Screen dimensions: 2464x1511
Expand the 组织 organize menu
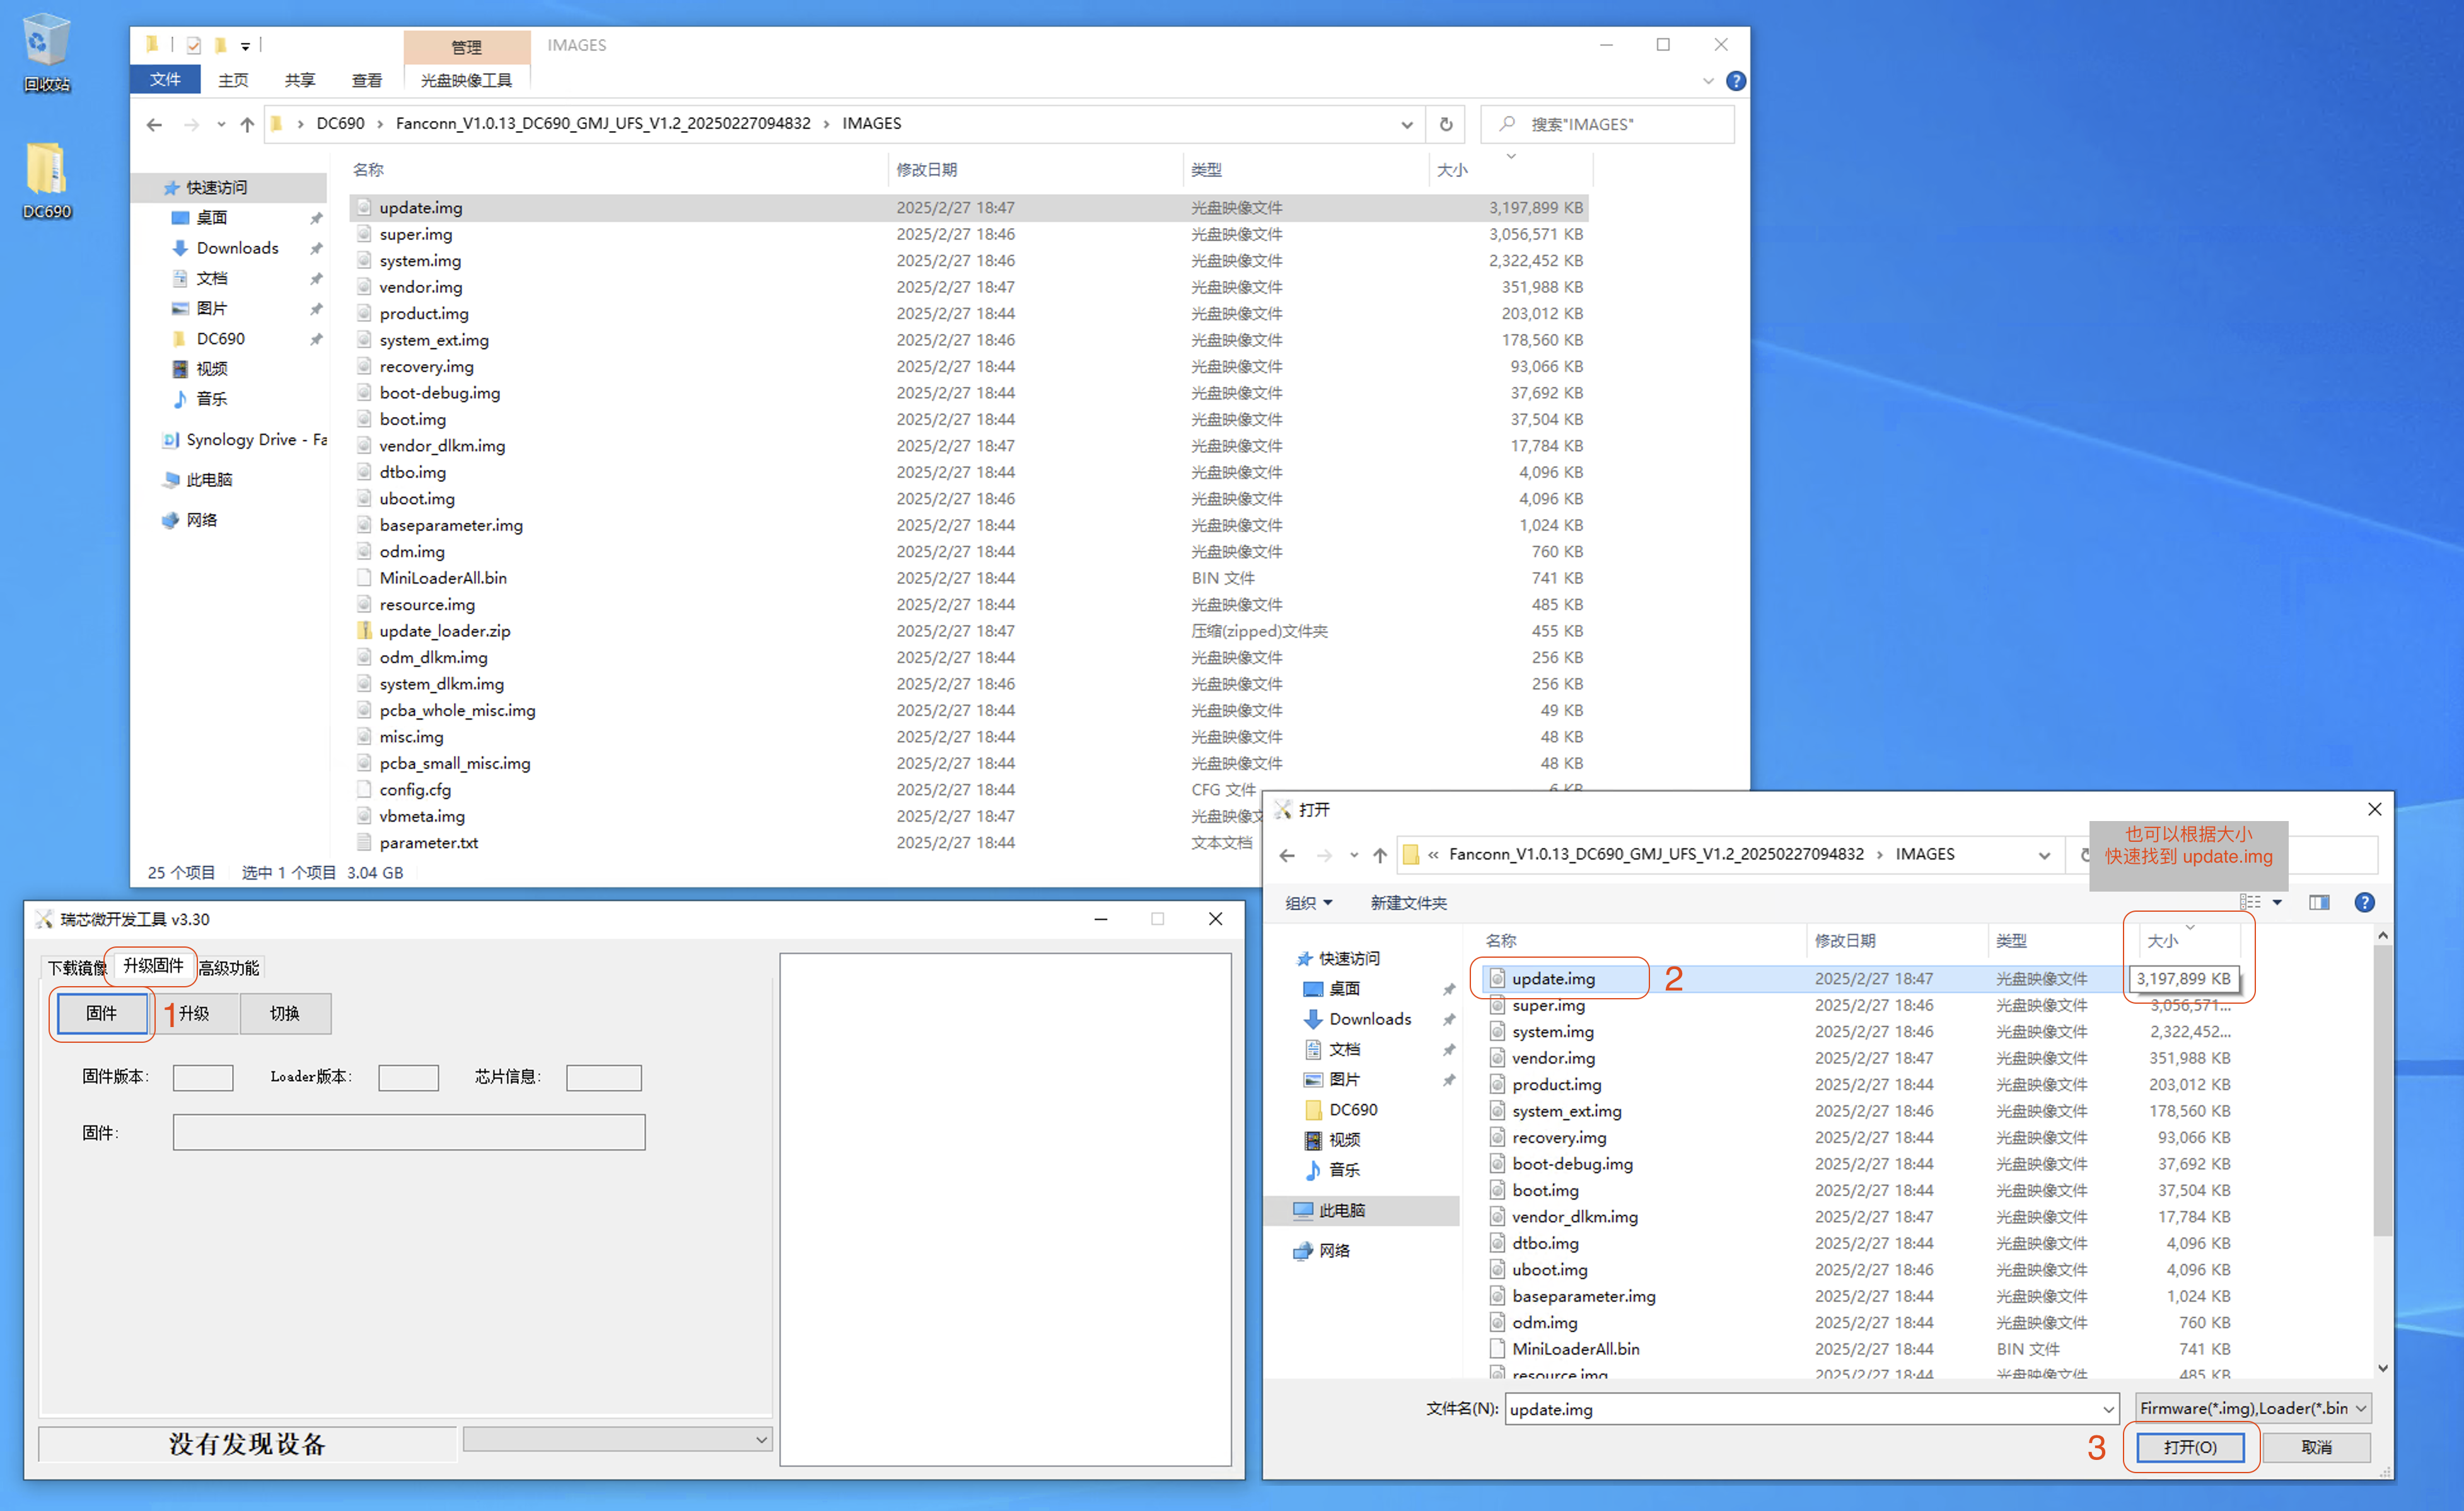[x=1308, y=902]
